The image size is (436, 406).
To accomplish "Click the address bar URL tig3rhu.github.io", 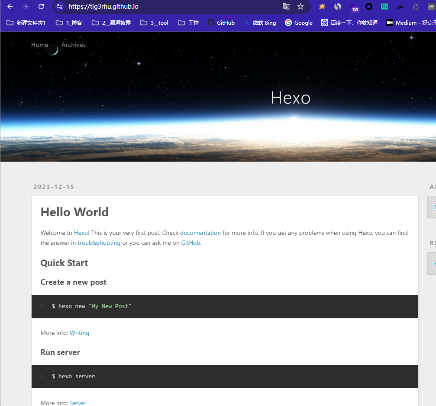I will (103, 6).
